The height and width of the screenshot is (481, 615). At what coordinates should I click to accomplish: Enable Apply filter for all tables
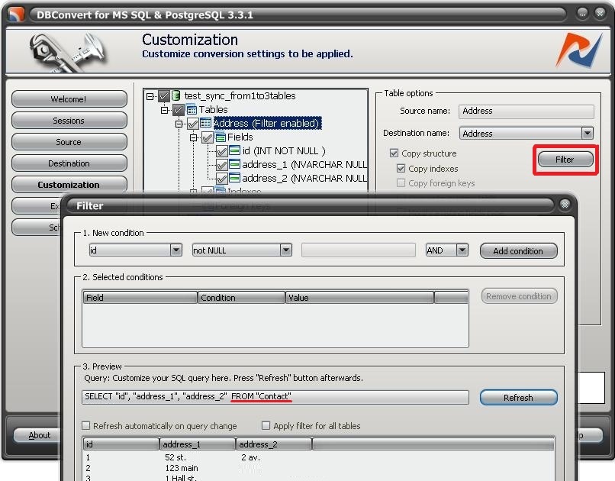(266, 426)
